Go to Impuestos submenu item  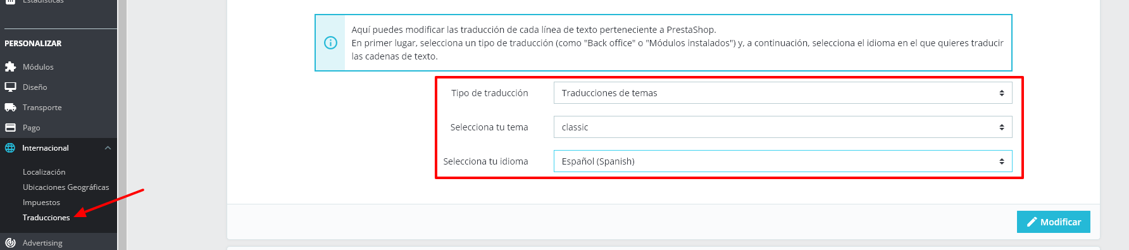pos(41,203)
